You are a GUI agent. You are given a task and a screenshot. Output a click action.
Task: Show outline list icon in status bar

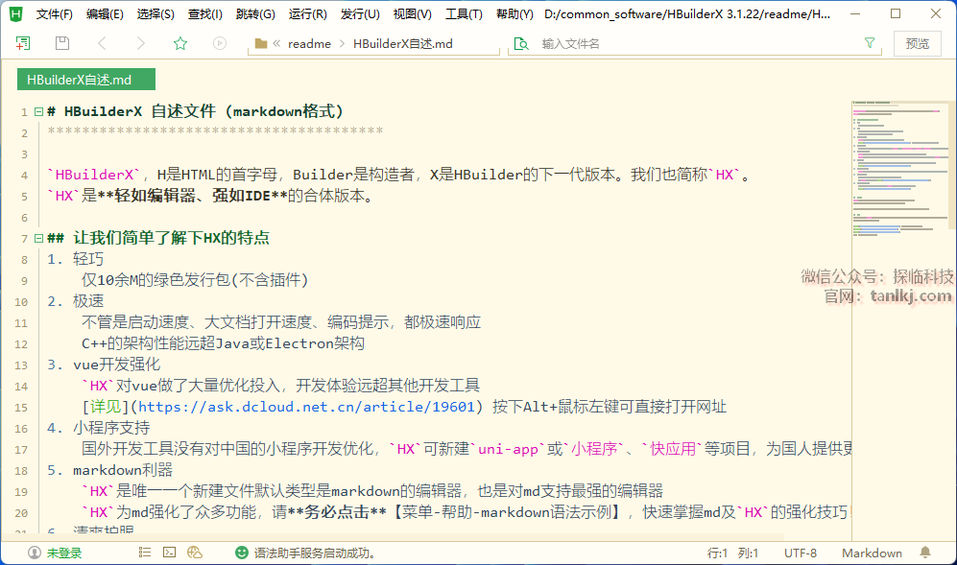coord(145,553)
